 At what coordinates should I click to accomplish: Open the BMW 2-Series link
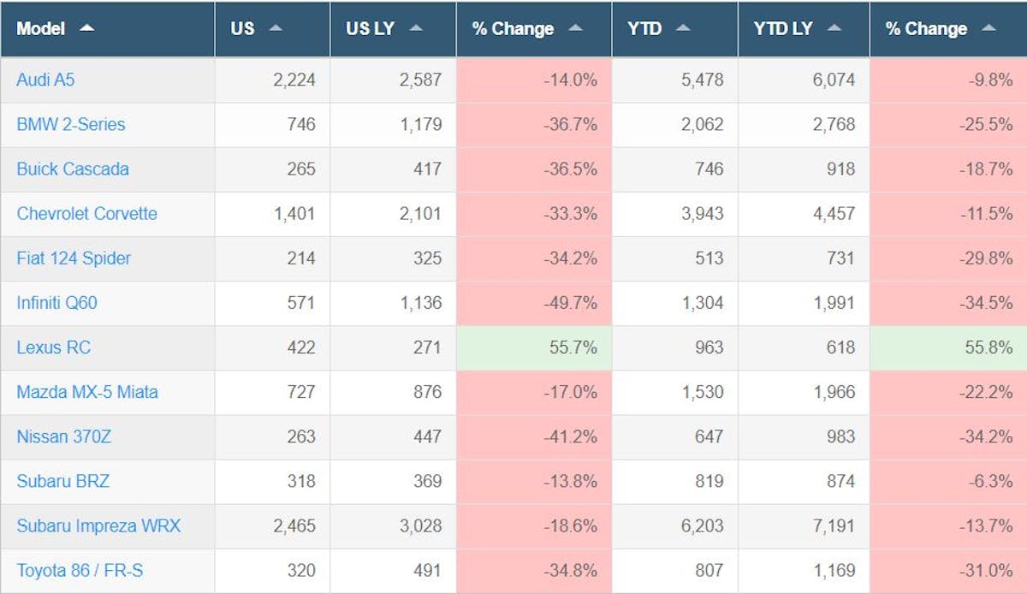pyautogui.click(x=71, y=125)
